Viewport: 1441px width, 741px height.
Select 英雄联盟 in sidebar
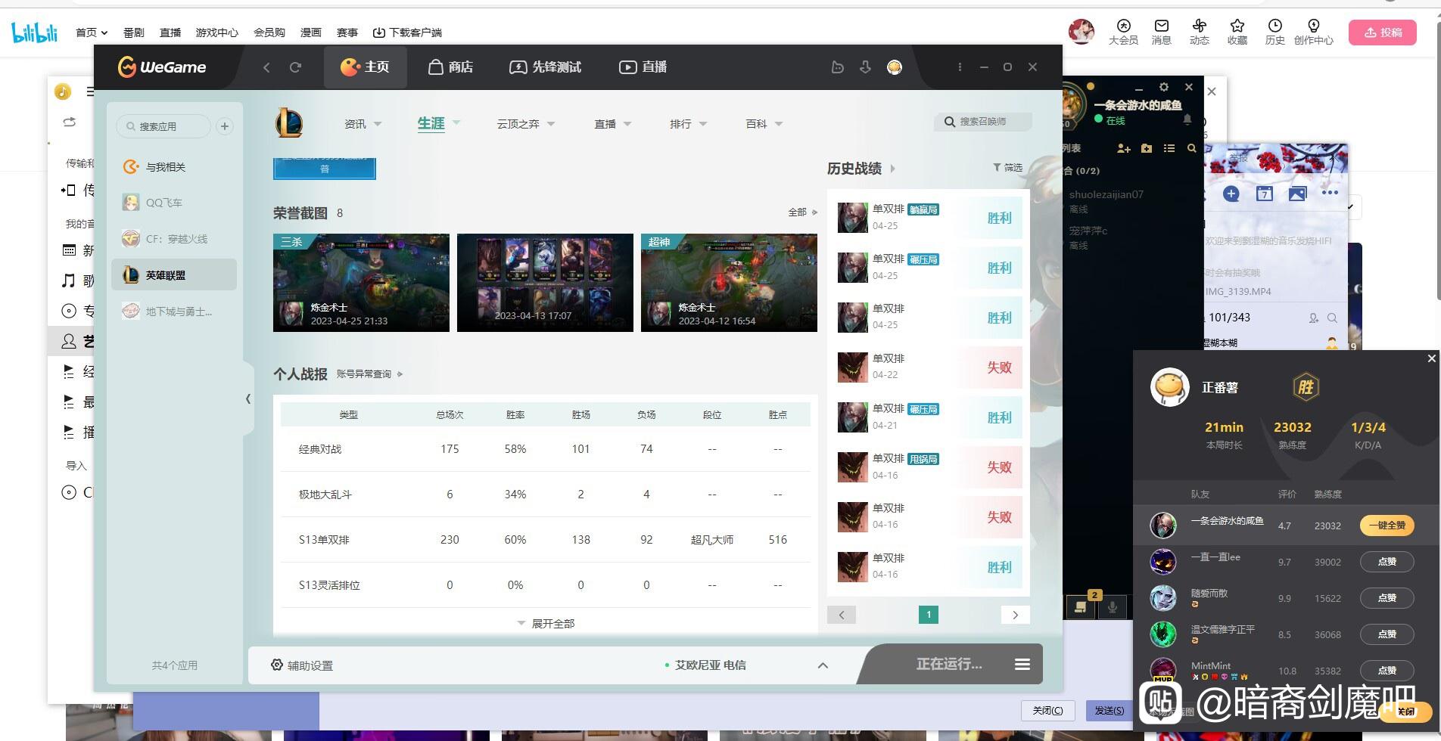pos(174,275)
